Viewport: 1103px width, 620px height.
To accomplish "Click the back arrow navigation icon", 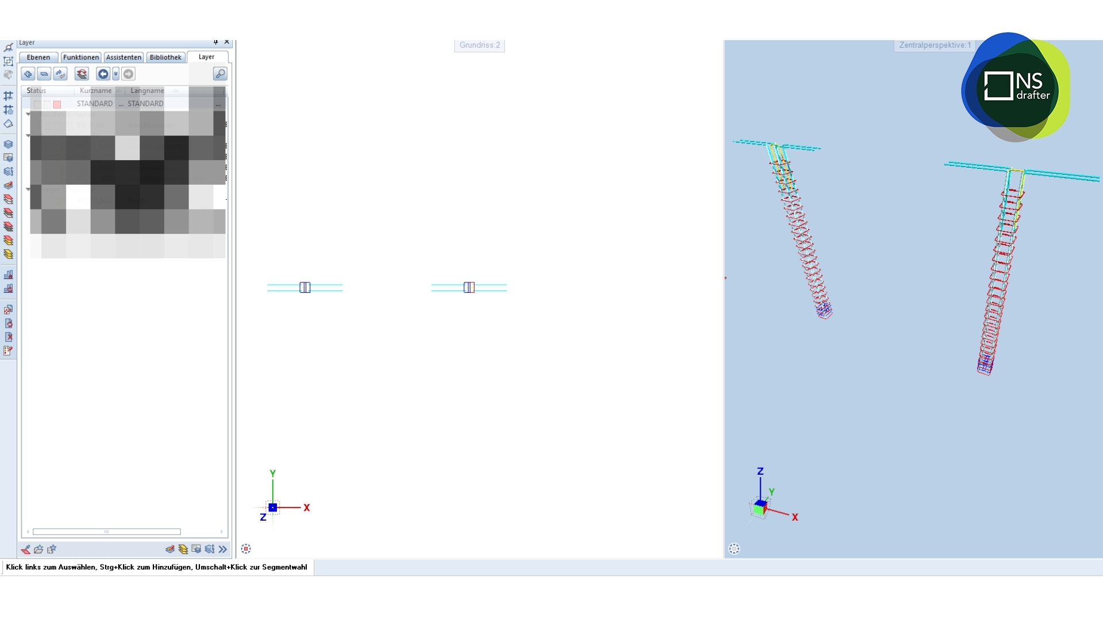I will (103, 74).
